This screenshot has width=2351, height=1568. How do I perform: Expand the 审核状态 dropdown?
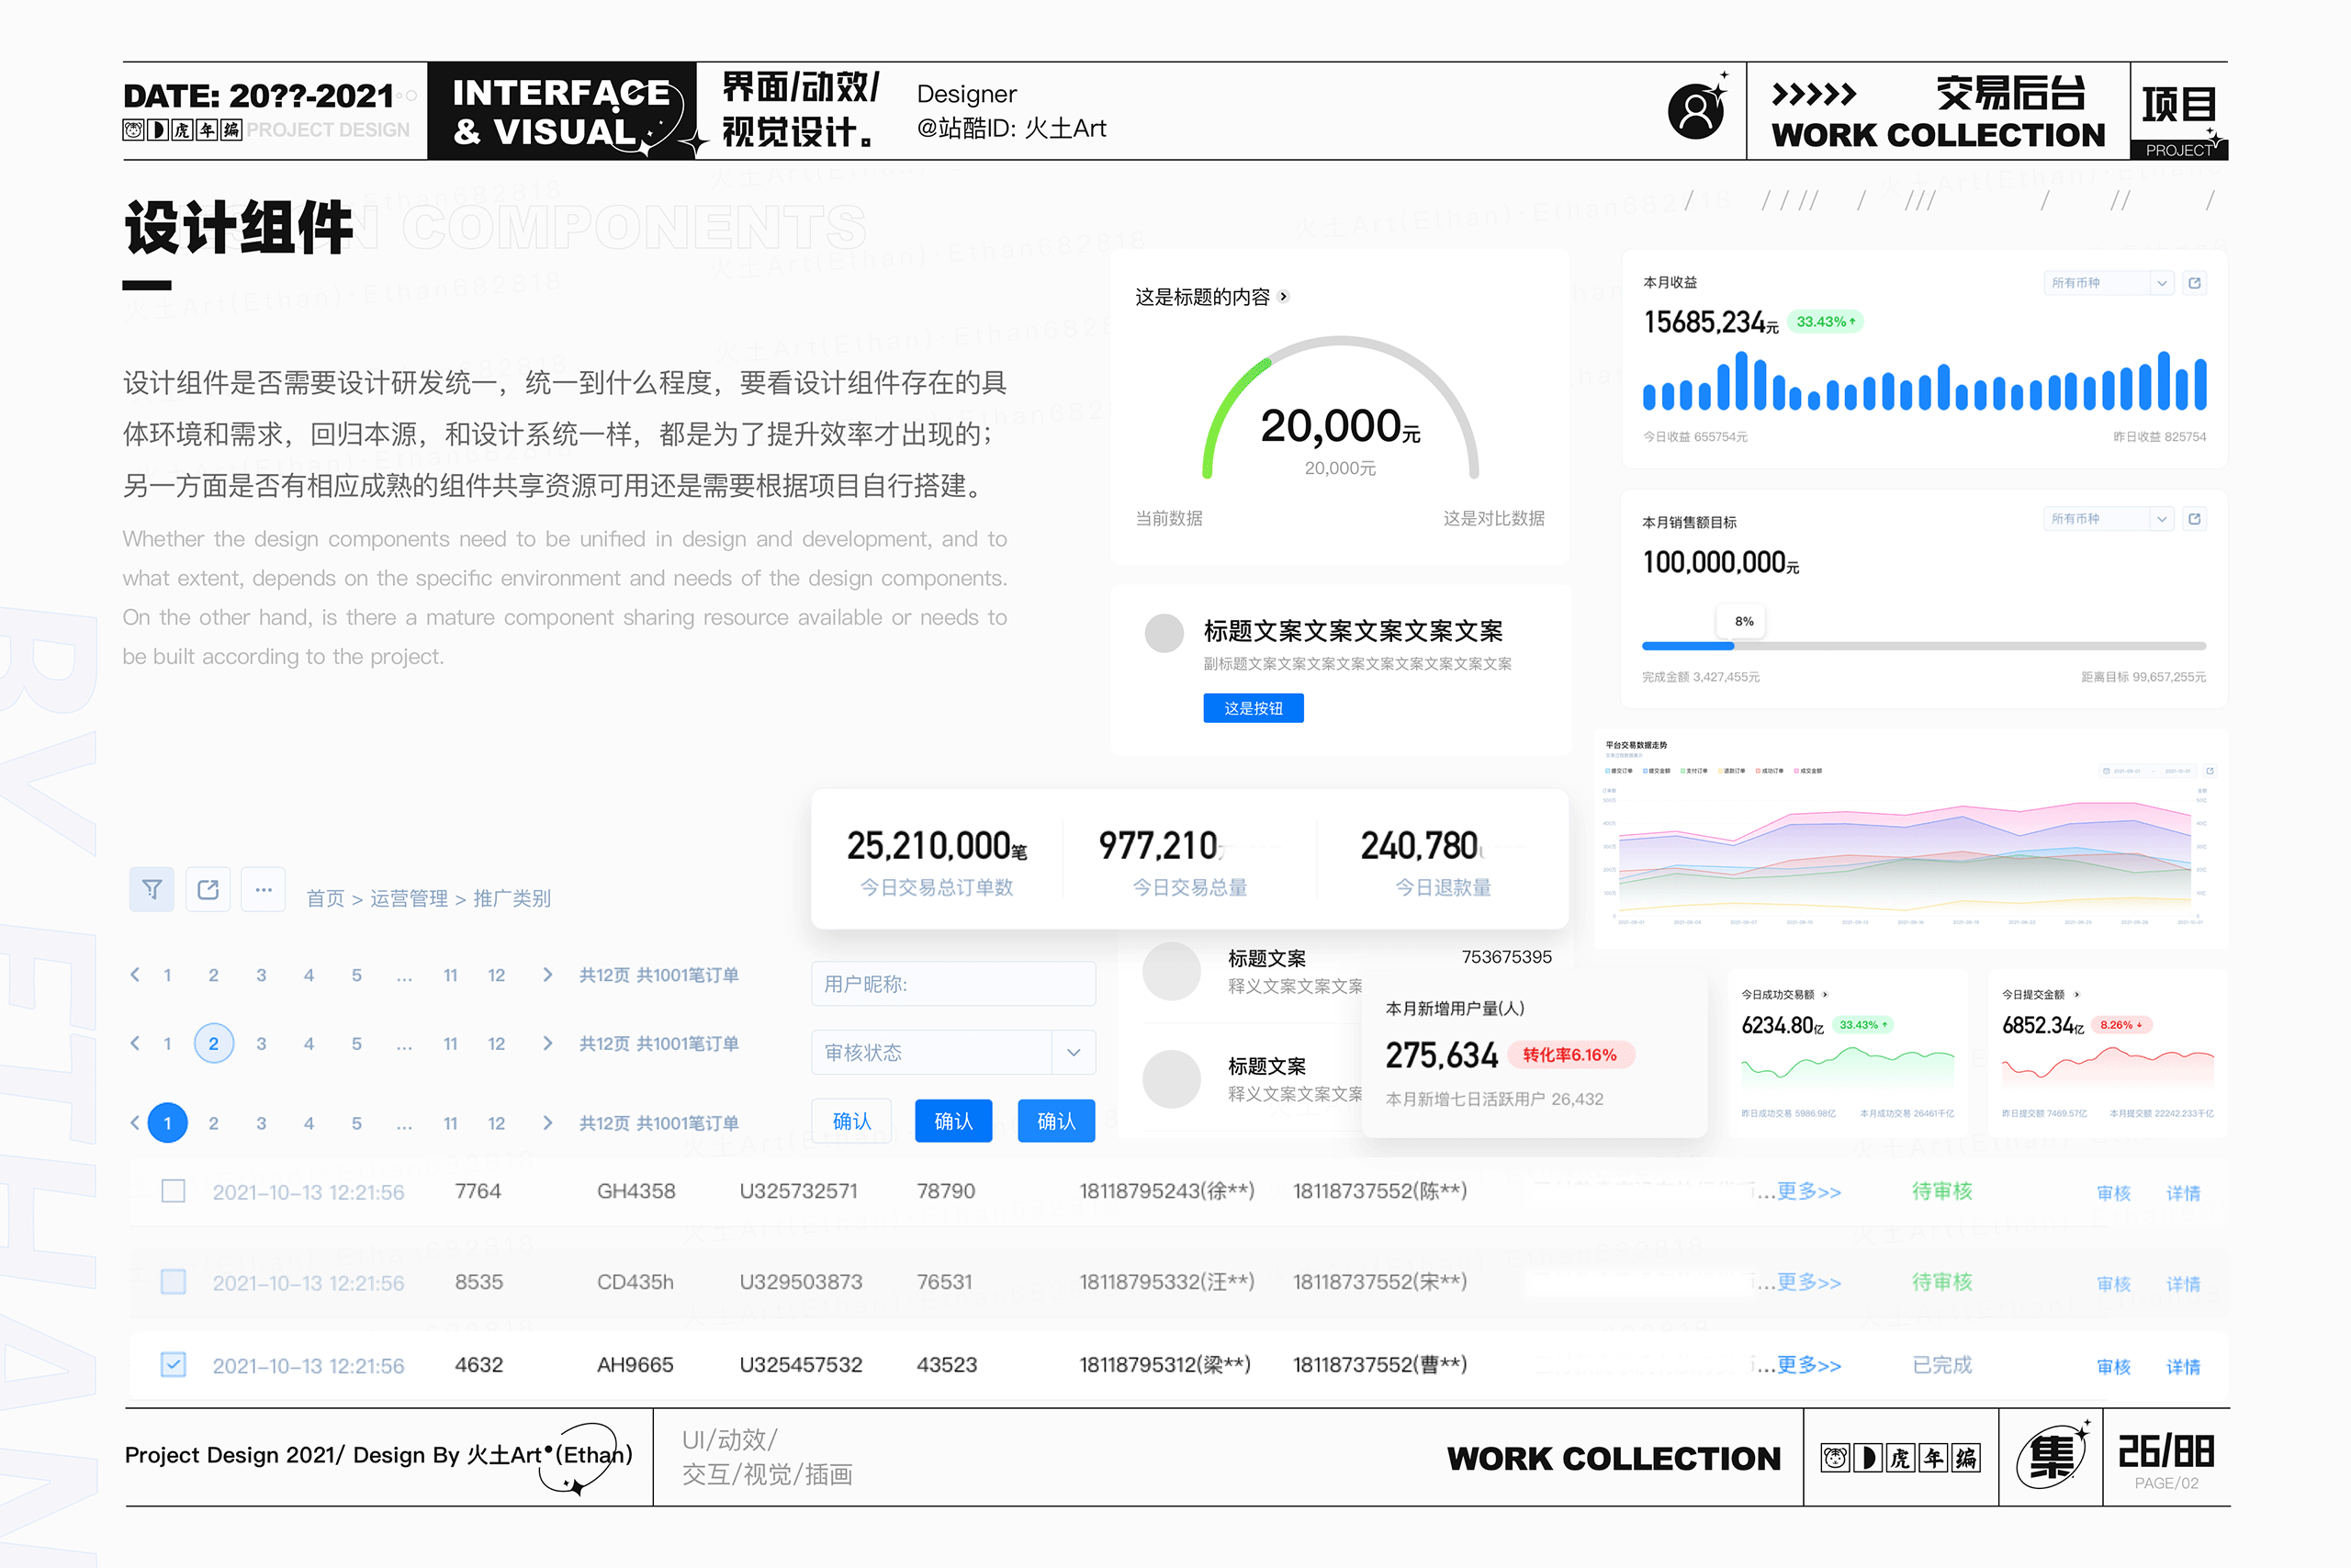click(953, 1052)
